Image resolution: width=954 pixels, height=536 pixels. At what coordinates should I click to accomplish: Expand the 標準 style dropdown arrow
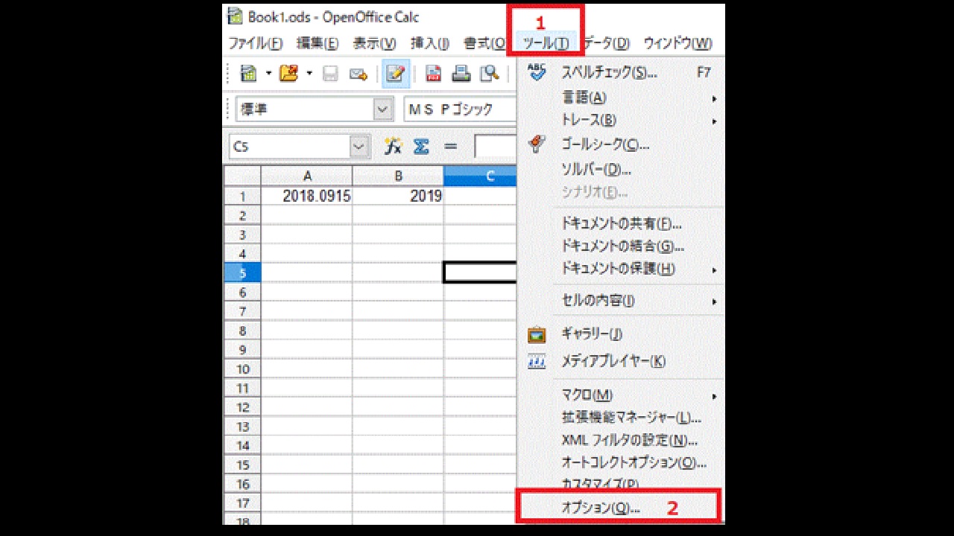383,109
